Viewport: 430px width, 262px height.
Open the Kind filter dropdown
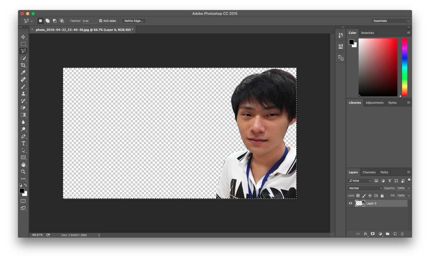(359, 181)
